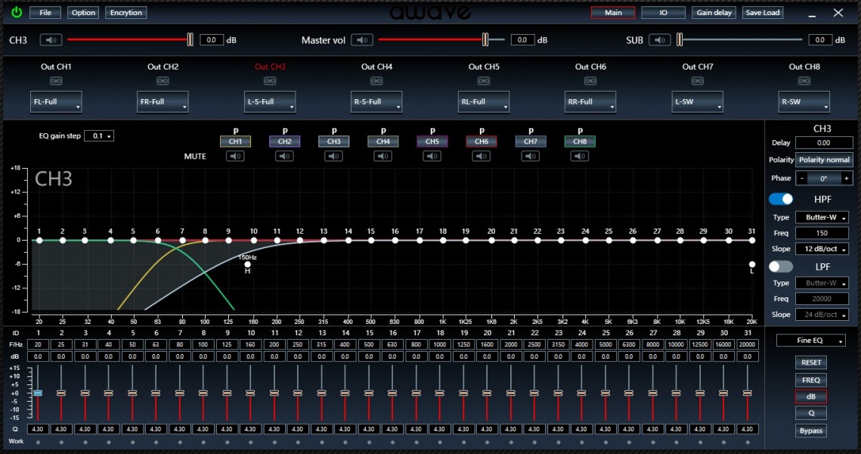Expand the Fine EQ mode dropdown
This screenshot has width=861, height=454.
click(810, 341)
